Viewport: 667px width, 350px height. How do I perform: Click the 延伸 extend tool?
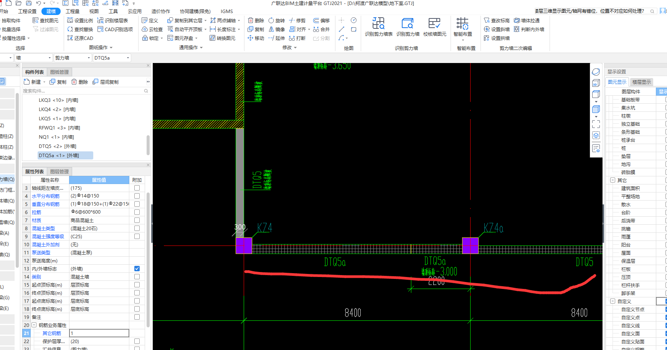(x=277, y=38)
